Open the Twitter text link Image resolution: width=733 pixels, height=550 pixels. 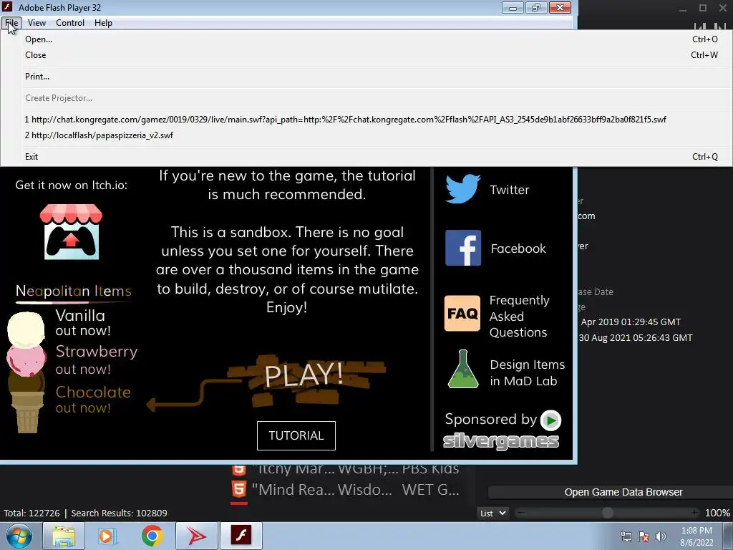click(x=509, y=190)
